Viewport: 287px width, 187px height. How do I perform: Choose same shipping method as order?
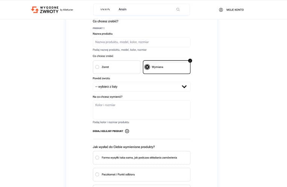pyautogui.click(x=97, y=158)
